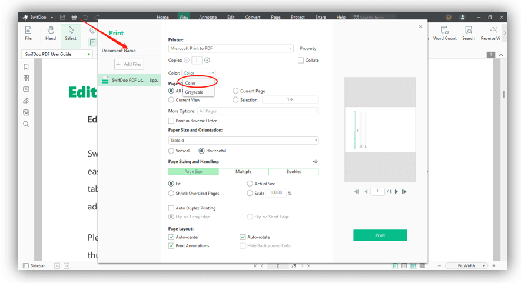Screen dimensions: 521x283
Task: Open the Tabloid paper size dropdown
Action: [243, 140]
